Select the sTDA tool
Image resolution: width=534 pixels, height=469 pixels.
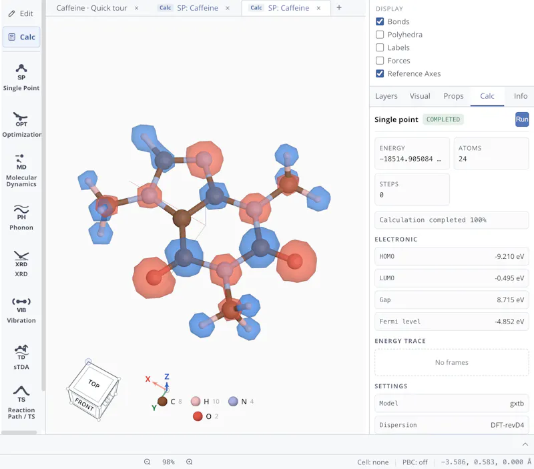(x=21, y=357)
